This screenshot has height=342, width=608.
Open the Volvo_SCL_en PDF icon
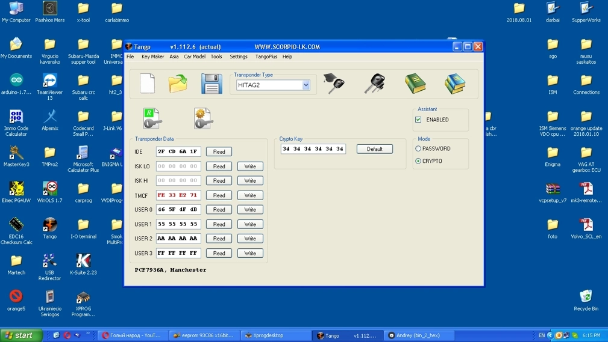point(586,228)
